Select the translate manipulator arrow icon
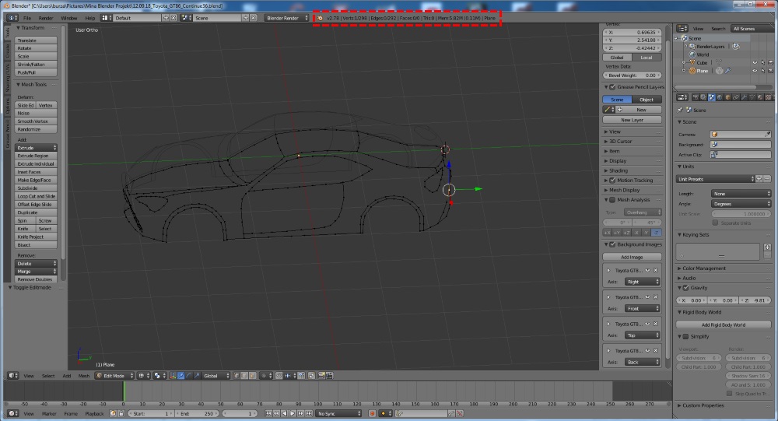This screenshot has height=421, width=778. [180, 375]
